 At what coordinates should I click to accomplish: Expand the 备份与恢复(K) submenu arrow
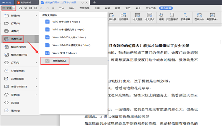coord(36,86)
